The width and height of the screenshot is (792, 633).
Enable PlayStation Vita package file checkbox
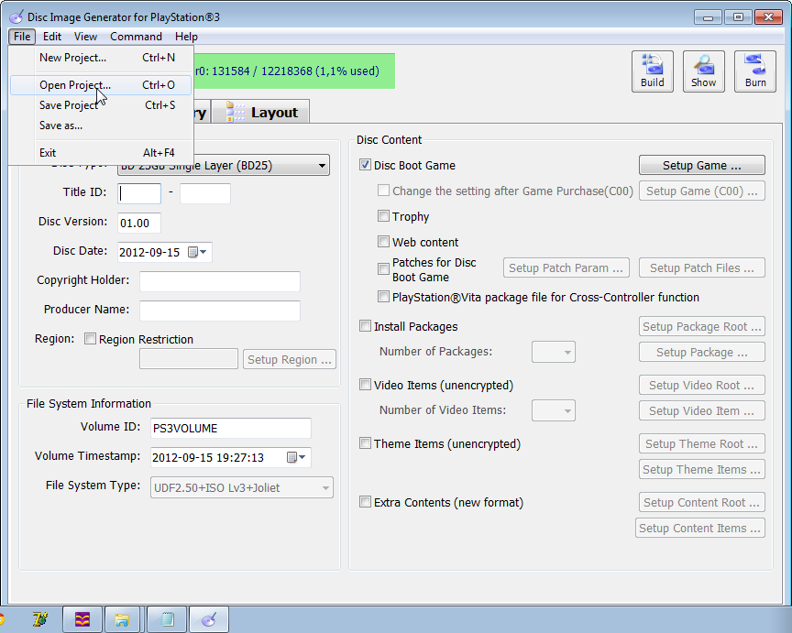383,296
